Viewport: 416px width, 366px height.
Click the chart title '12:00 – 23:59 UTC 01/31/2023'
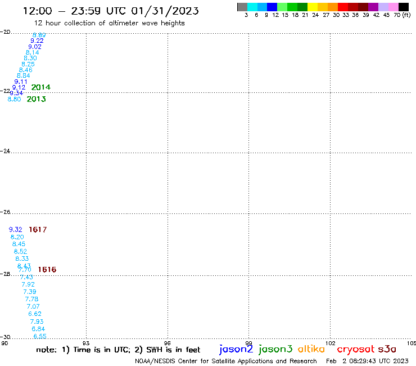[x=111, y=11]
